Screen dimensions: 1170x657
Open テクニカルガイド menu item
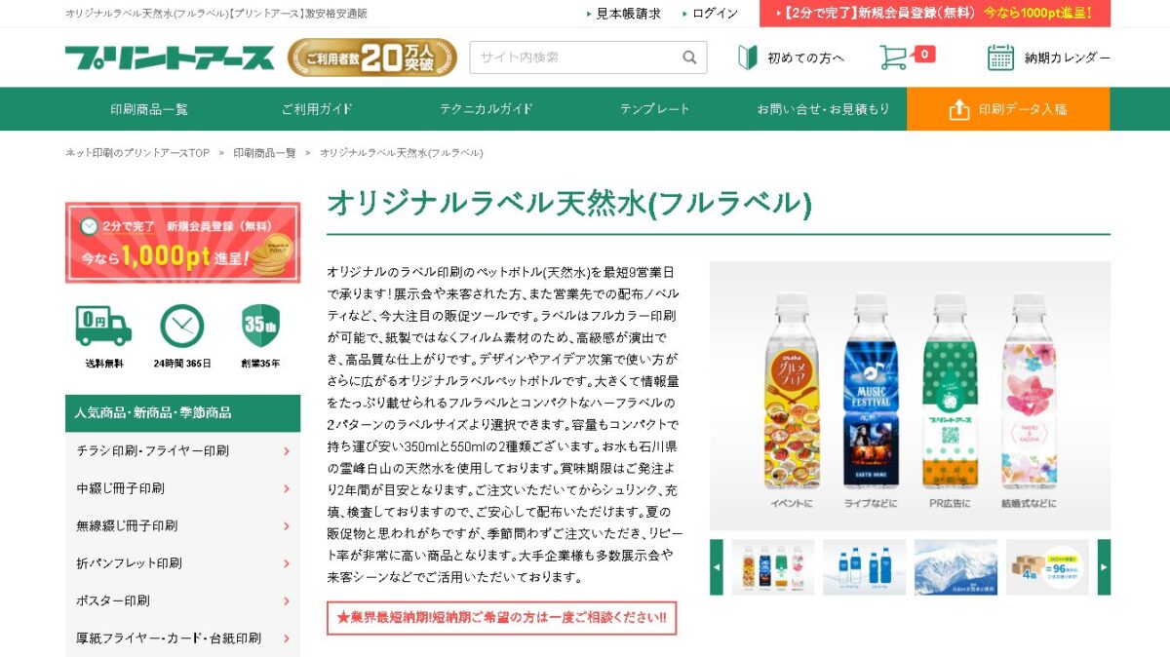487,109
